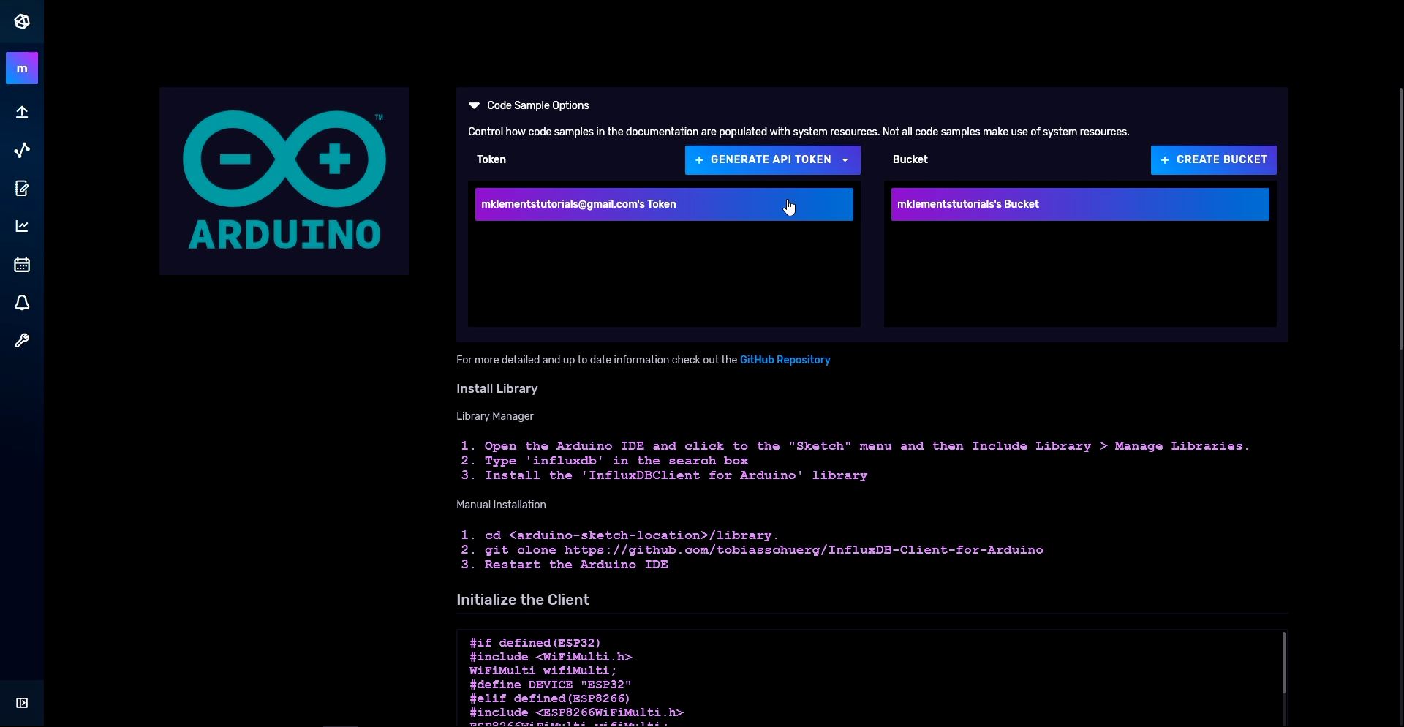Open the 'm' user account menu

22,68
